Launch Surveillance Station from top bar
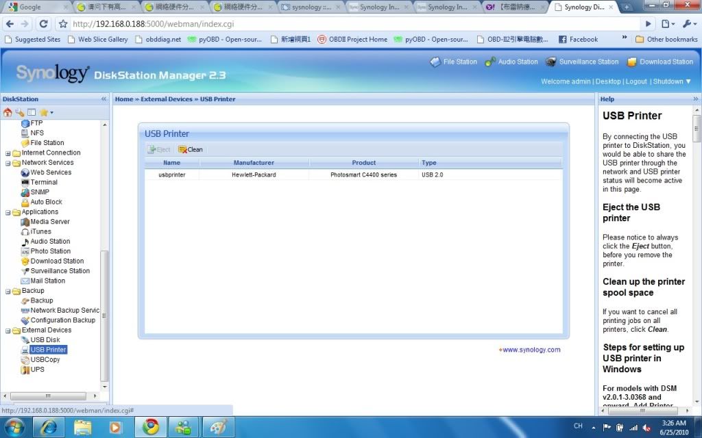The image size is (702, 438). coord(582,62)
